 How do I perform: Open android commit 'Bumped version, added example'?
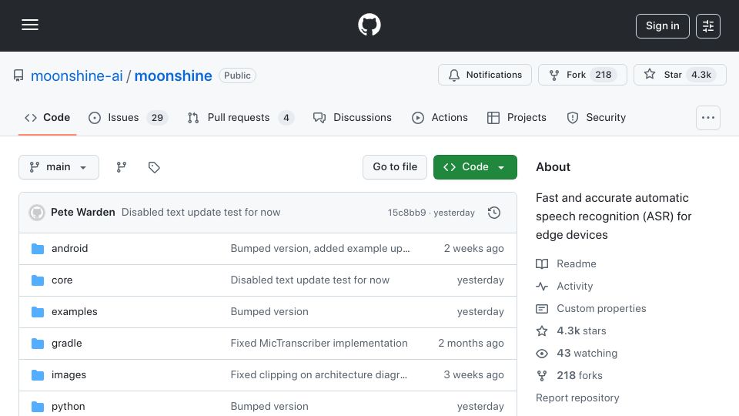coord(320,249)
